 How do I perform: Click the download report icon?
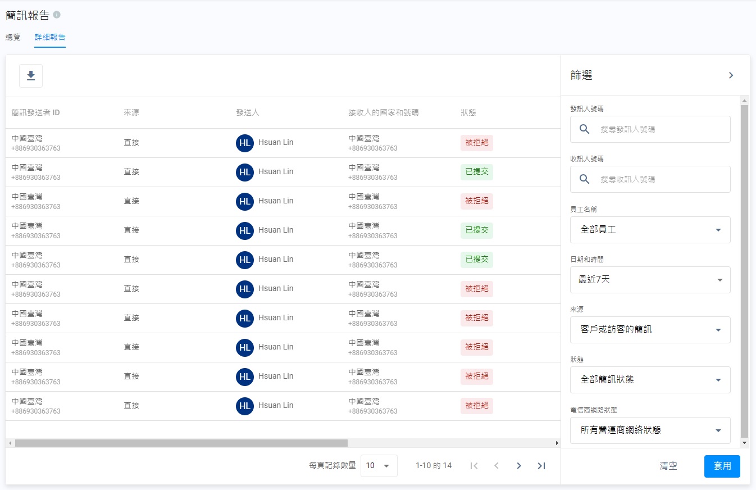pyautogui.click(x=31, y=76)
